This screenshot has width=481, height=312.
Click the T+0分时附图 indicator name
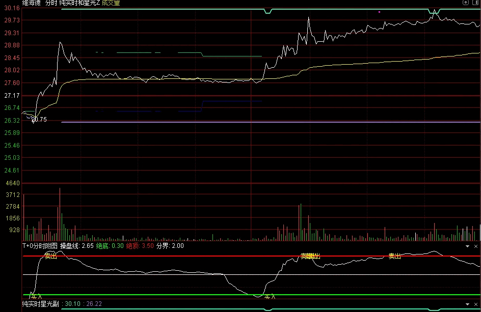pyautogui.click(x=40, y=246)
